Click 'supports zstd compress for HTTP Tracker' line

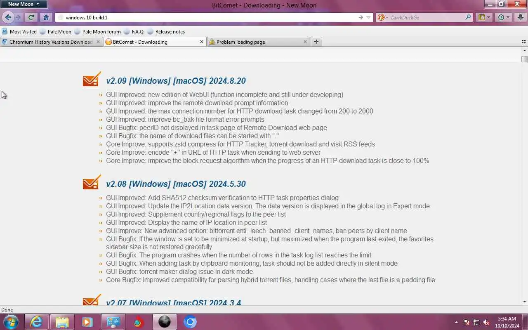240,144
